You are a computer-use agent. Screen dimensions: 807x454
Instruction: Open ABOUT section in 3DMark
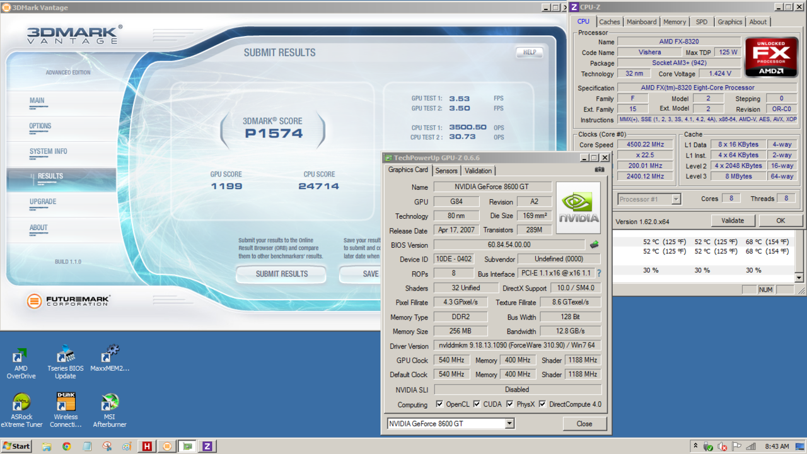coord(38,228)
